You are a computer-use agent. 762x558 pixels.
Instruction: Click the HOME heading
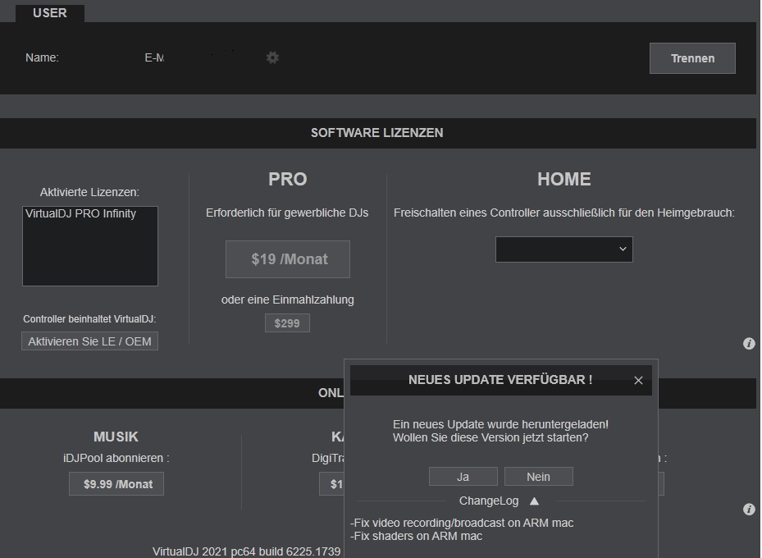[564, 179]
